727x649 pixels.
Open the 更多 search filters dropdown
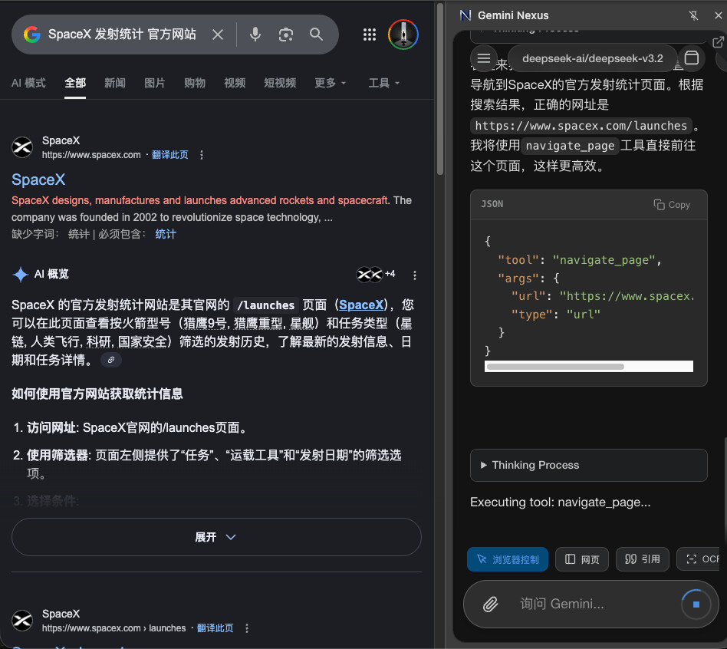[x=330, y=83]
